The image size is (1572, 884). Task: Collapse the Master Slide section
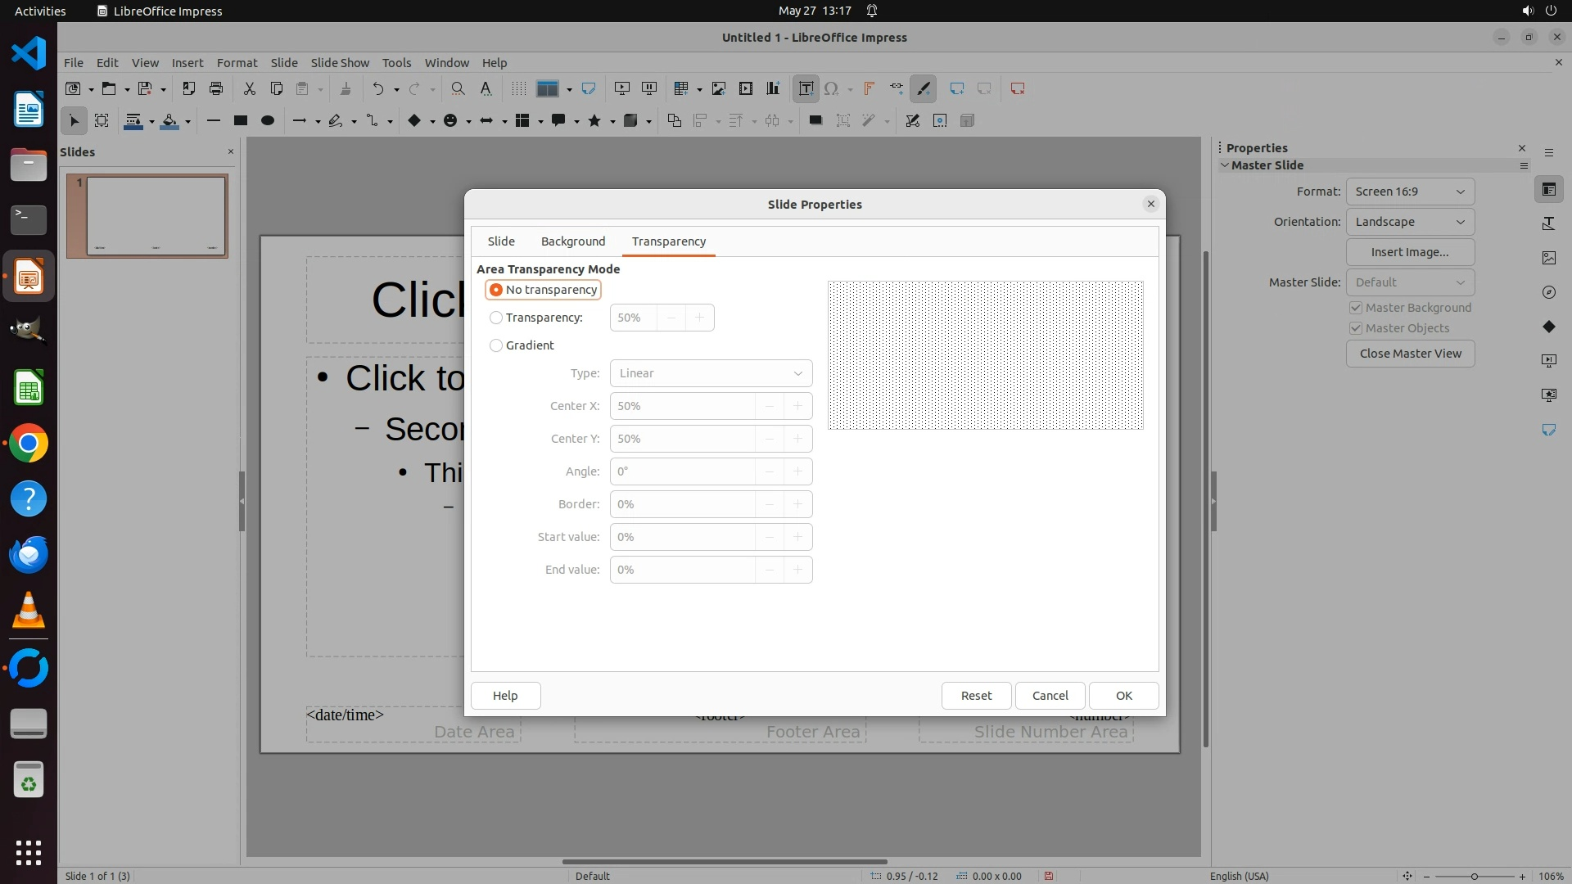coord(1225,165)
